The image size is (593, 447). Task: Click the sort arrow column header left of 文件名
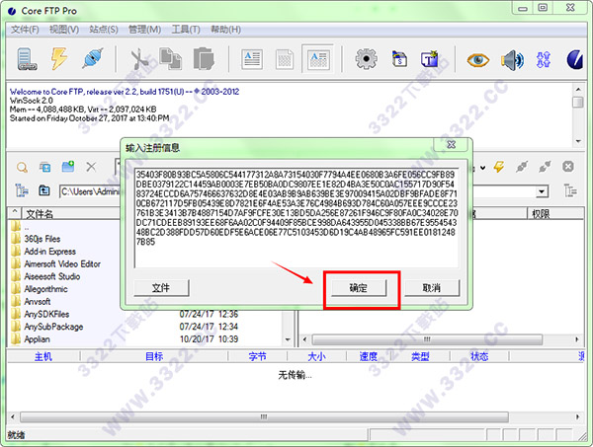15,214
